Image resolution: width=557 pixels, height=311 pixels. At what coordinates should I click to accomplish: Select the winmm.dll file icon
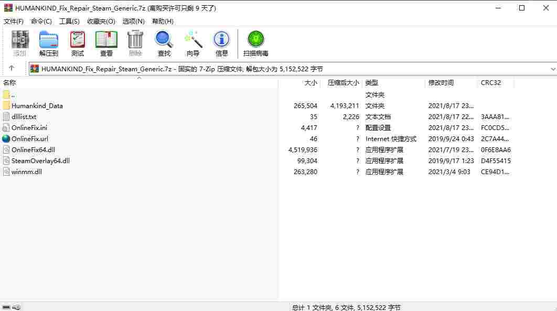point(6,171)
